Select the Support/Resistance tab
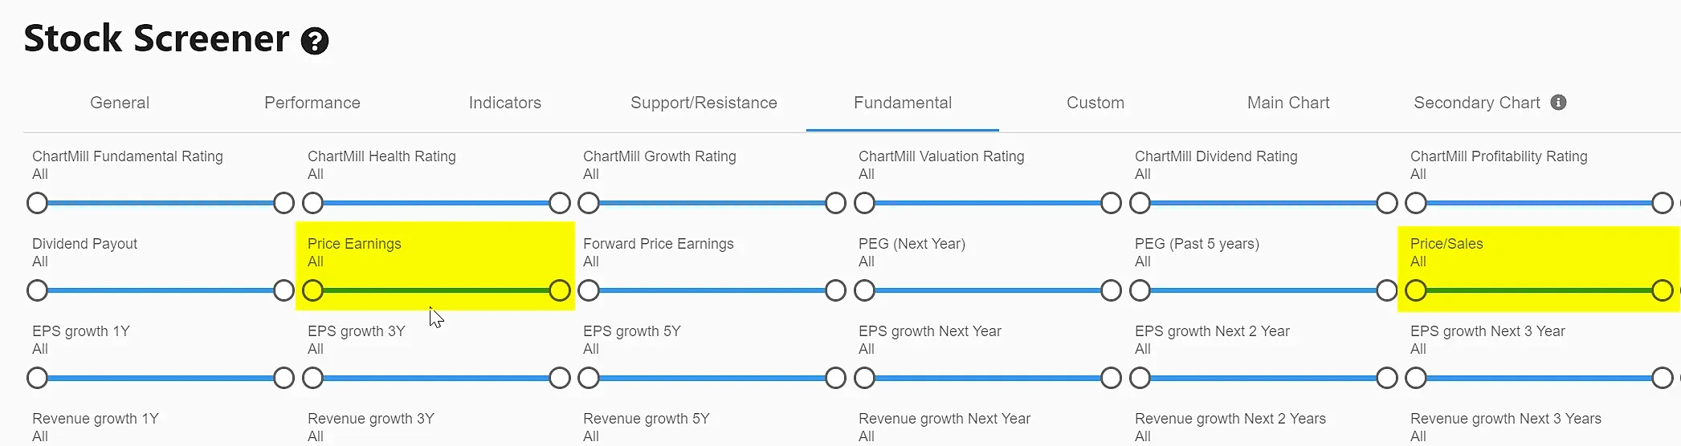The width and height of the screenshot is (1681, 446). (704, 103)
